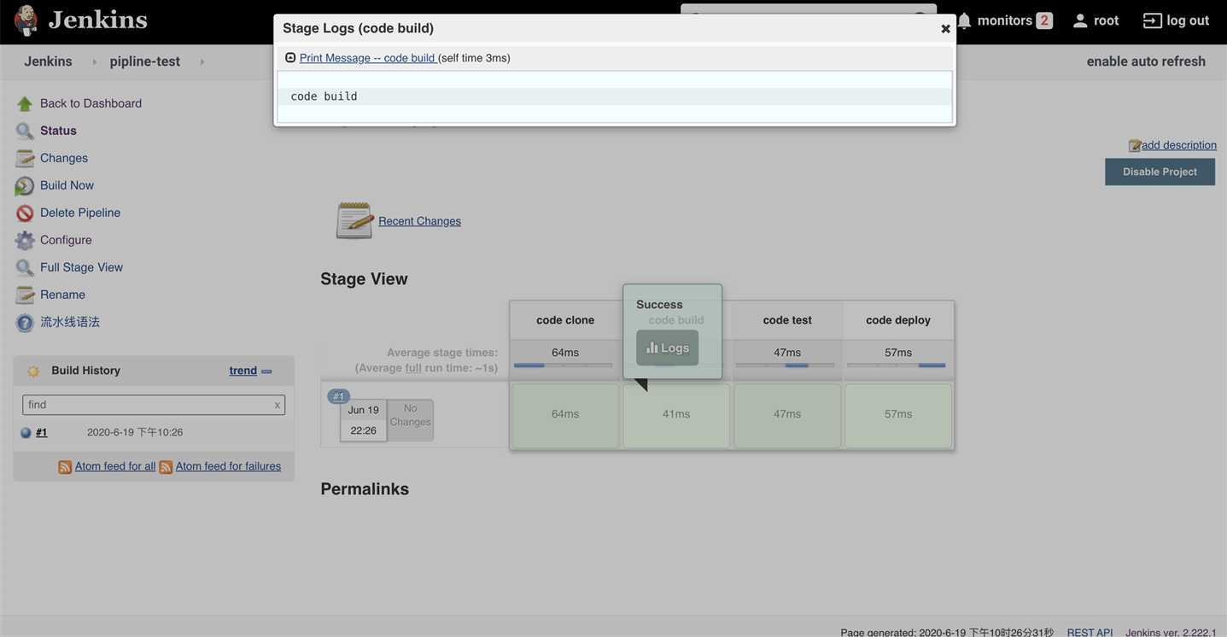Open the Status page
1227x637 pixels.
point(58,131)
